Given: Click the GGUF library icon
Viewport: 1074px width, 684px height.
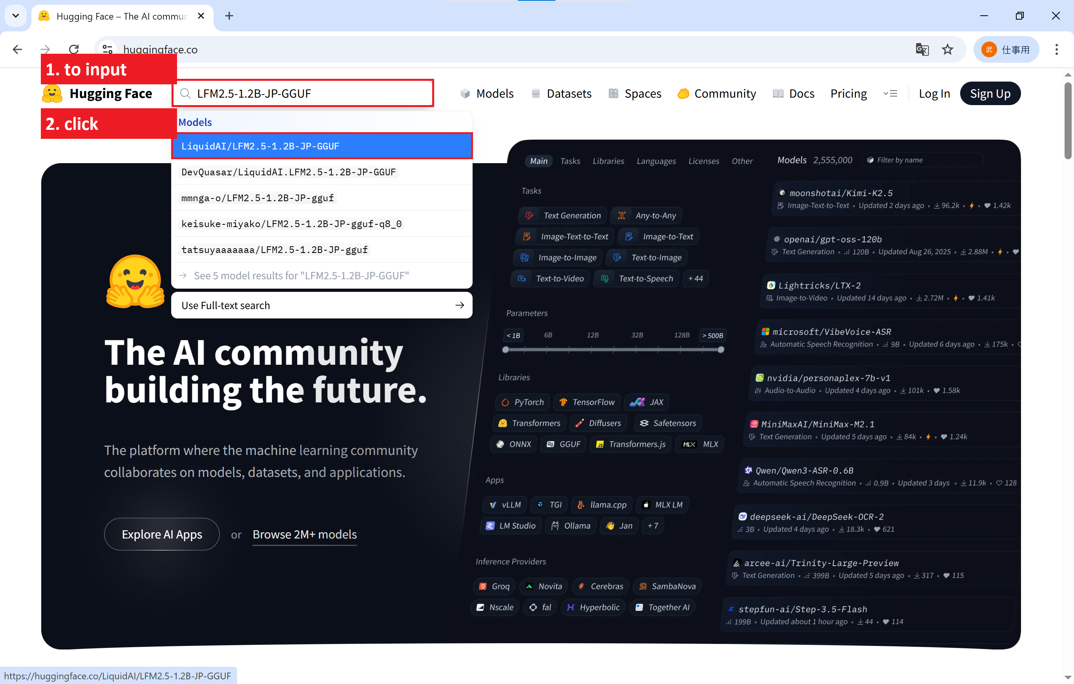Looking at the screenshot, I should coord(550,444).
